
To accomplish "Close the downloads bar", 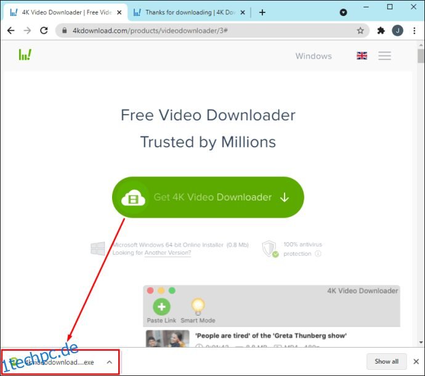I will pos(416,362).
